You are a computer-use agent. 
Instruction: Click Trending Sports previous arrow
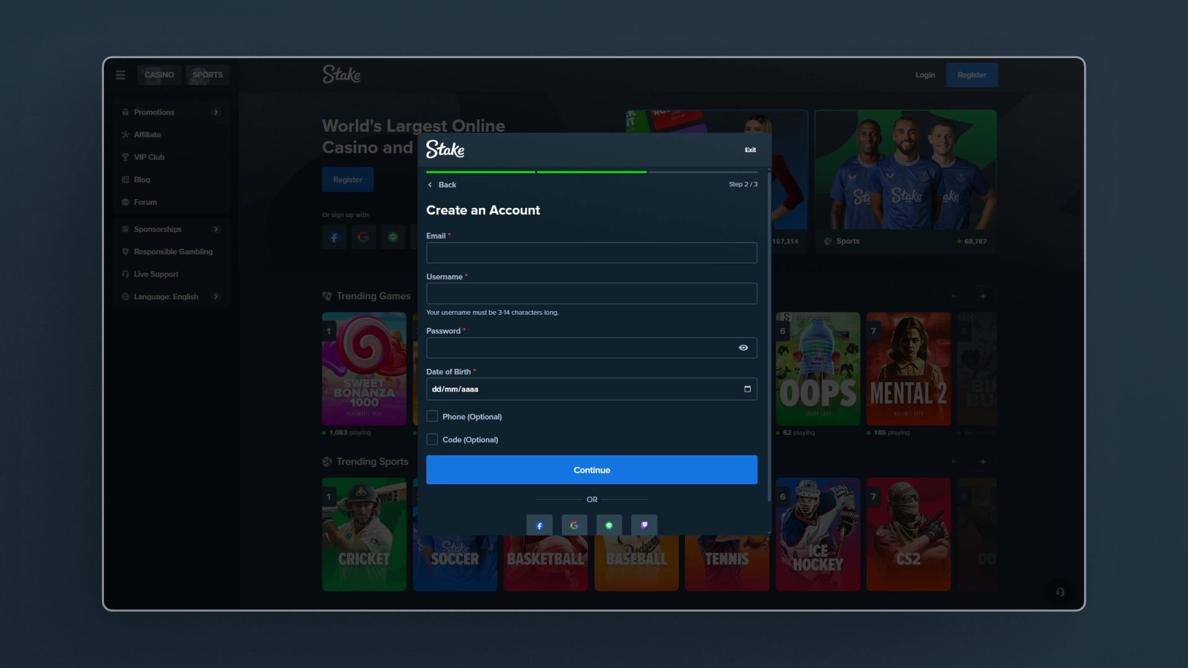pyautogui.click(x=954, y=461)
